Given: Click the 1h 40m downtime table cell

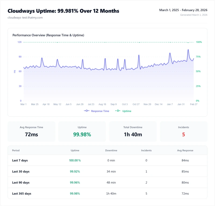Looking at the screenshot, I should pos(111,194).
